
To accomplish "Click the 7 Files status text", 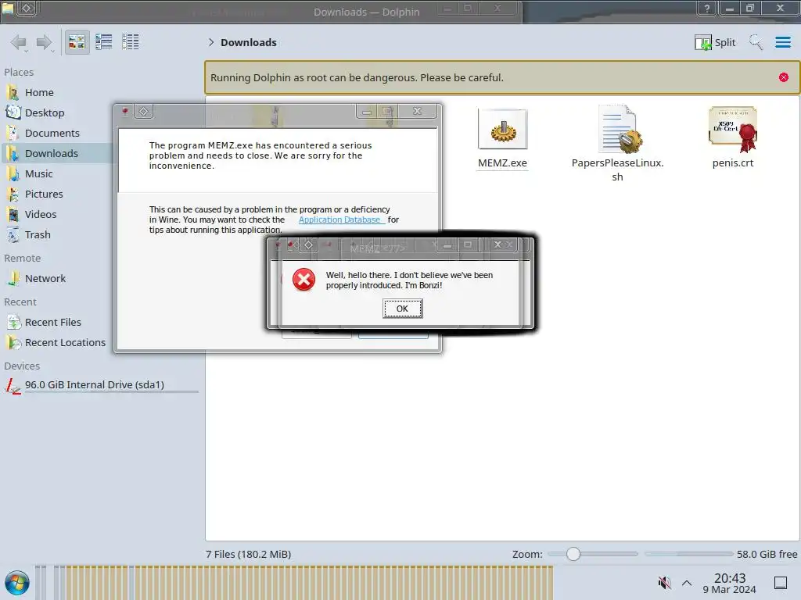I will [x=248, y=554].
